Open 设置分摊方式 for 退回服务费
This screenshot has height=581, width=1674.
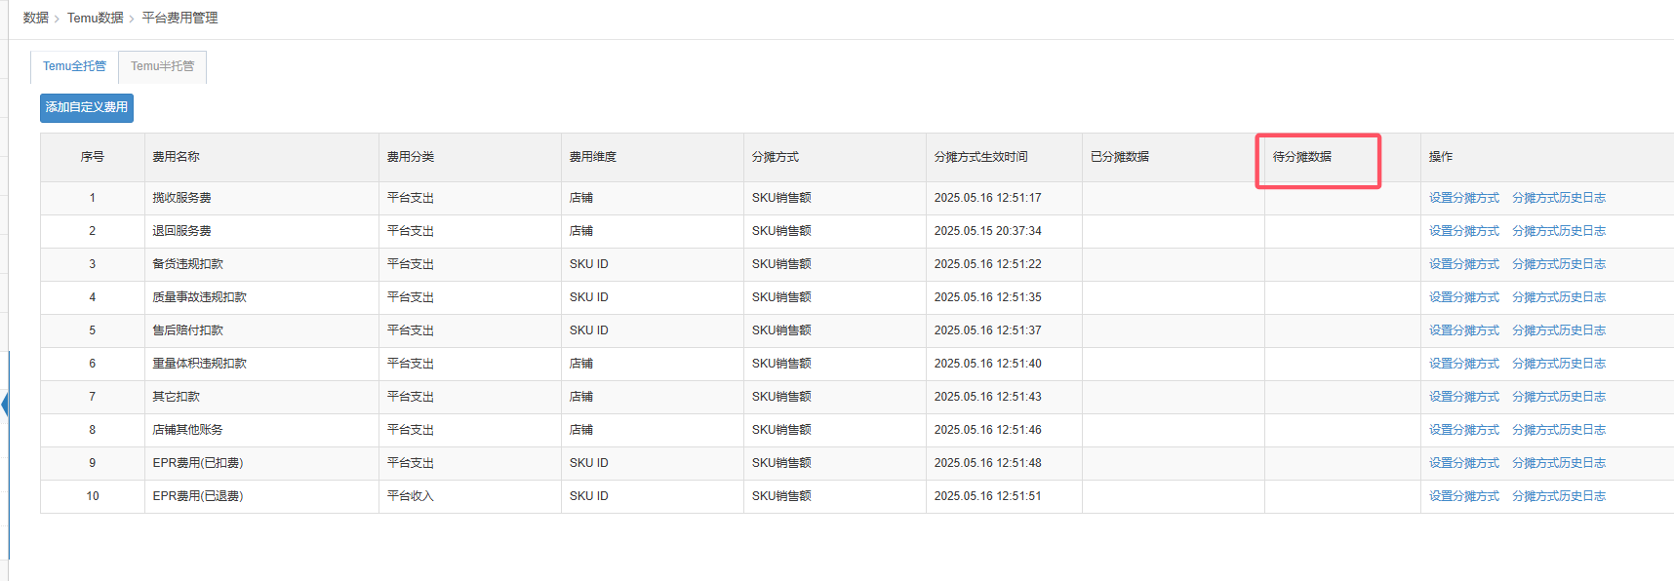tap(1463, 231)
